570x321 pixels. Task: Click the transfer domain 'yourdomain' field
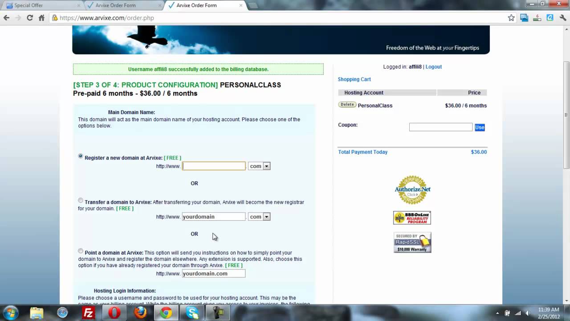214,217
